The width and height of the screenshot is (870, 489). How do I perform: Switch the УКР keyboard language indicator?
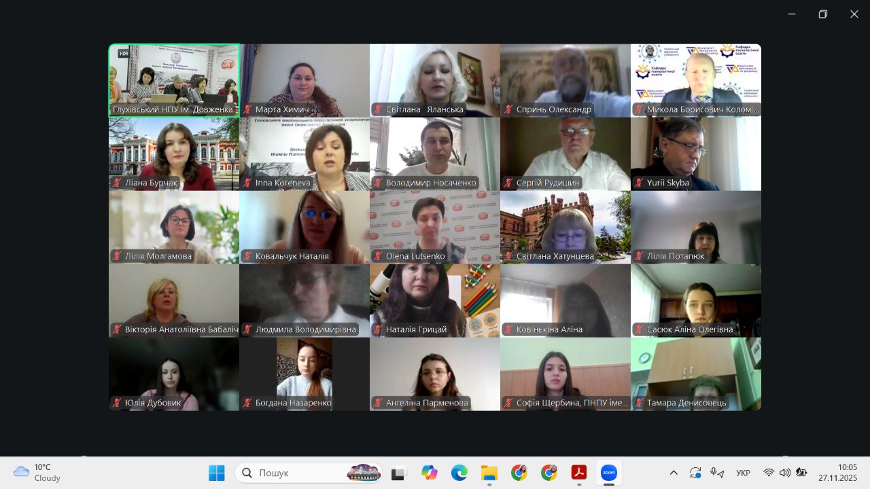743,473
